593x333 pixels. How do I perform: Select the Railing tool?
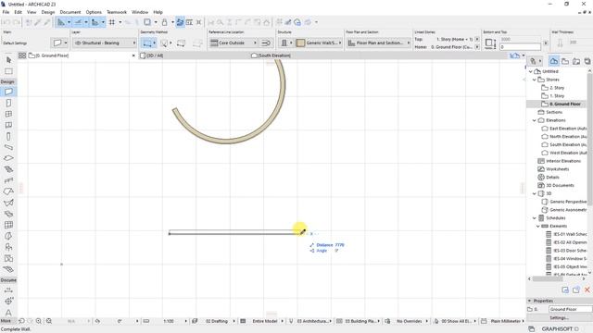[8, 180]
